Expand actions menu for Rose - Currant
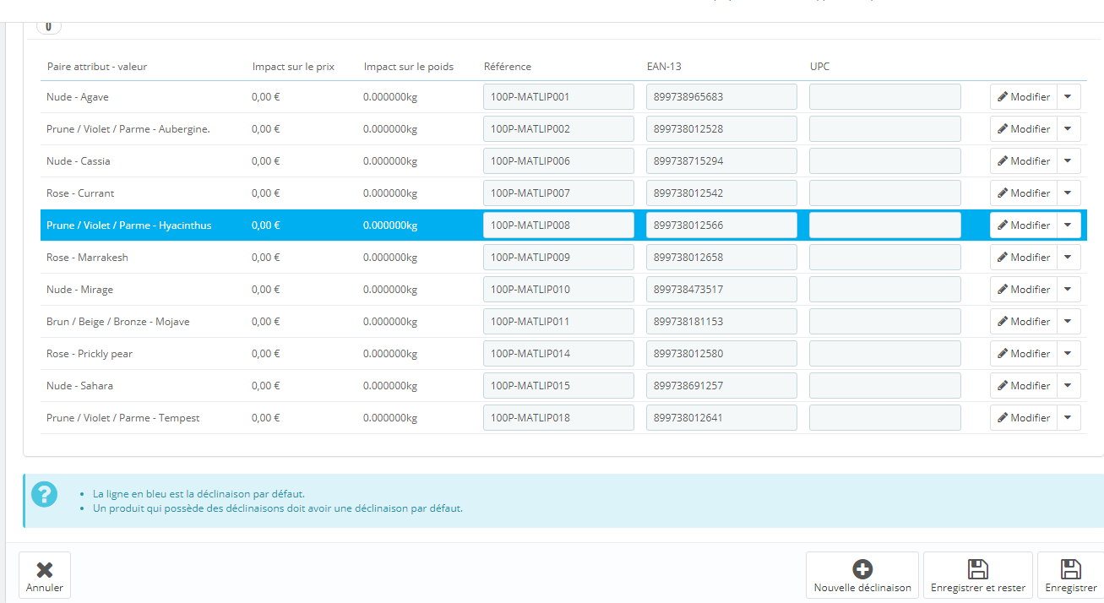Viewport: 1104px width, 603px height. pyautogui.click(x=1069, y=193)
